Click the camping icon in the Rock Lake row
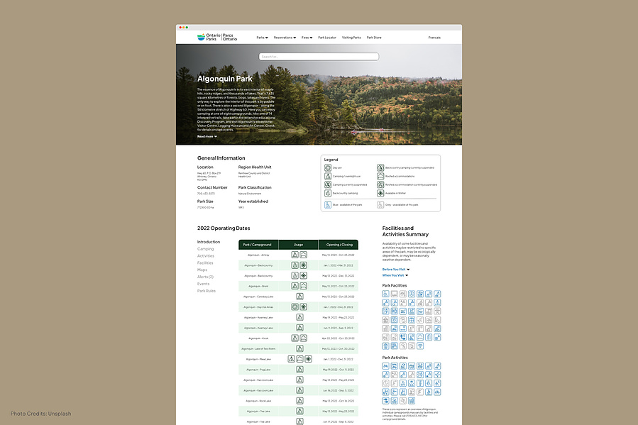This screenshot has width=638, height=425. [x=299, y=401]
